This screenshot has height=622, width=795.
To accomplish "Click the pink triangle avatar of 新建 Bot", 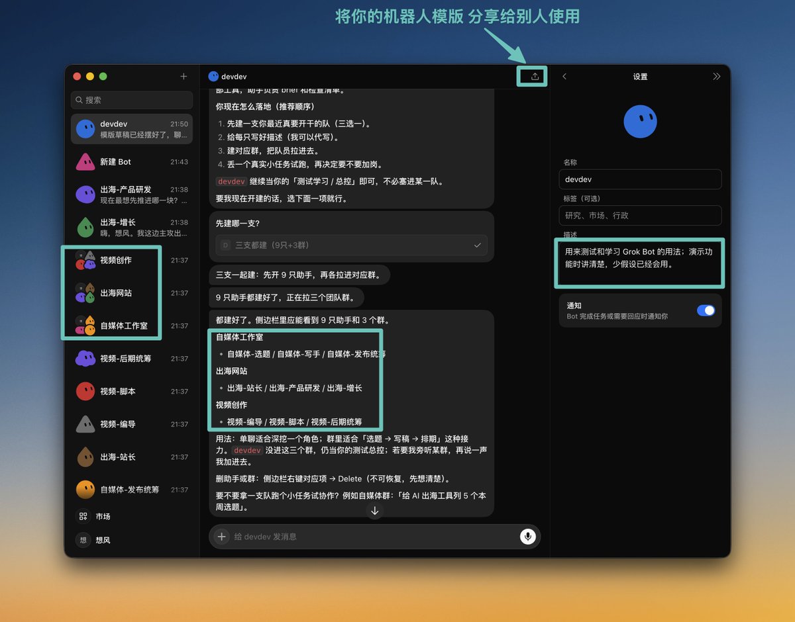I will coord(85,161).
